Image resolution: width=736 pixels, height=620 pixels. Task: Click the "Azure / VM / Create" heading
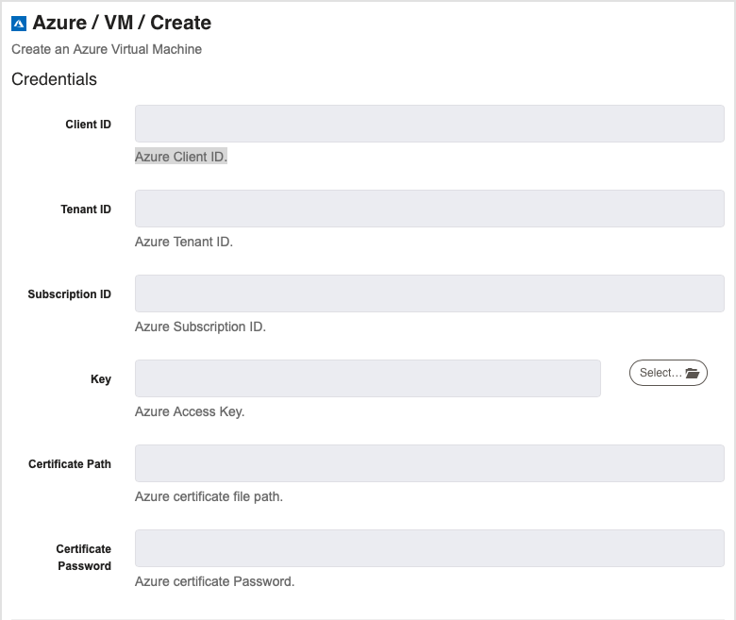pos(122,23)
